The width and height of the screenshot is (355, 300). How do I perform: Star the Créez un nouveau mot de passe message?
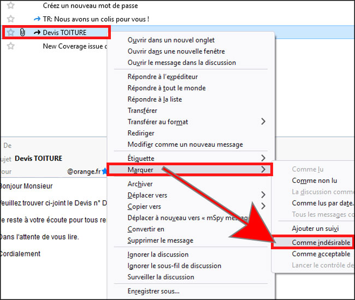pos(10,5)
